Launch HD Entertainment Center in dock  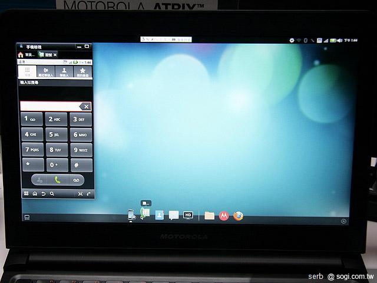coord(188,215)
